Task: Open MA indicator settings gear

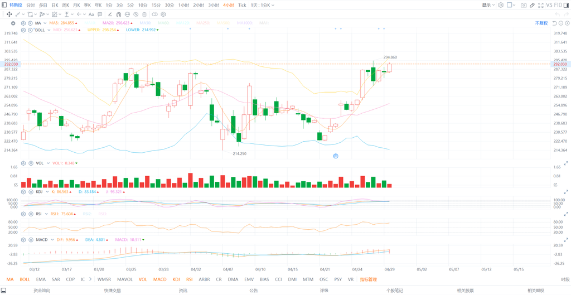Action: (23, 23)
